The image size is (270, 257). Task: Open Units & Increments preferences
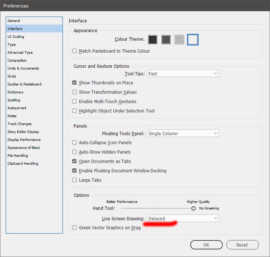point(34,68)
